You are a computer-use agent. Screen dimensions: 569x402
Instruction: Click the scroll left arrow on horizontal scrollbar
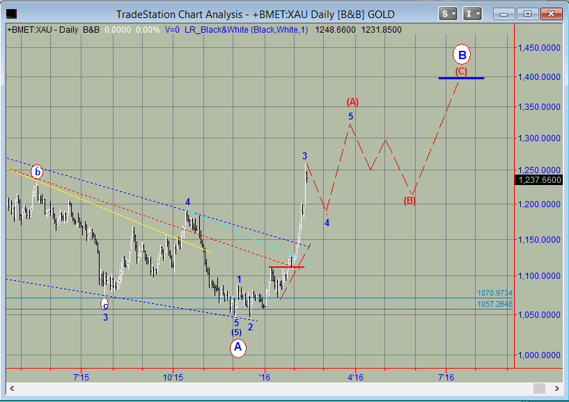[12, 389]
